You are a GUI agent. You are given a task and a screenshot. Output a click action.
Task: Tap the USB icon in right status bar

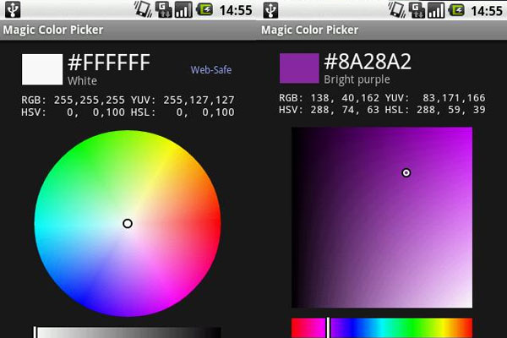click(x=270, y=9)
